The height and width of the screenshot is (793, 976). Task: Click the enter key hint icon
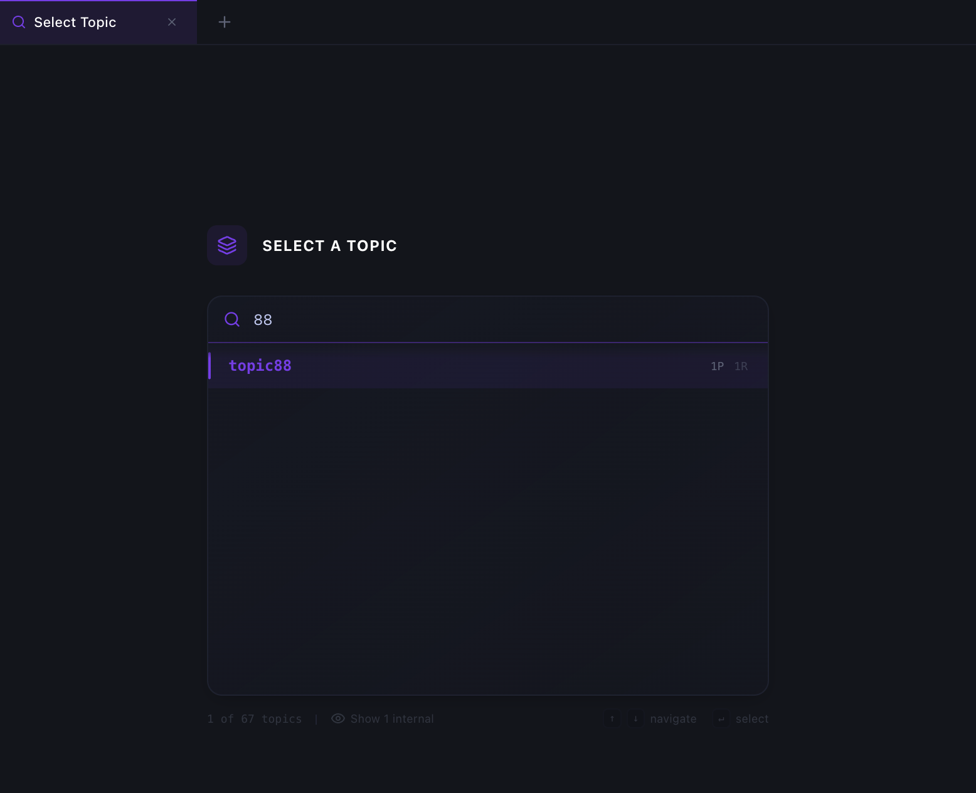721,719
